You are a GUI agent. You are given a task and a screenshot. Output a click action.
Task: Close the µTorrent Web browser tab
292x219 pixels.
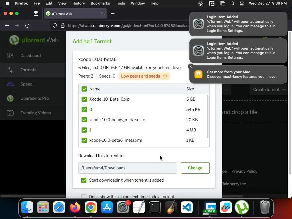tap(102, 13)
